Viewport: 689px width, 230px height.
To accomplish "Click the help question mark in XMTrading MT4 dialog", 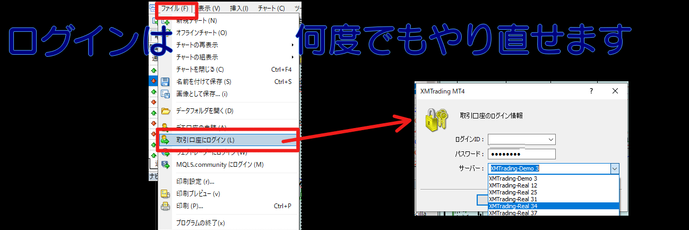I will coord(592,91).
